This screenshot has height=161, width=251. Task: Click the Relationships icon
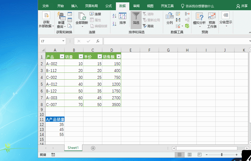(x=187, y=20)
